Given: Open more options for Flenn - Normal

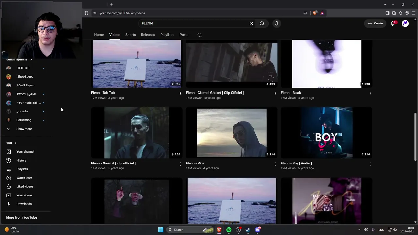Looking at the screenshot, I should point(180,164).
